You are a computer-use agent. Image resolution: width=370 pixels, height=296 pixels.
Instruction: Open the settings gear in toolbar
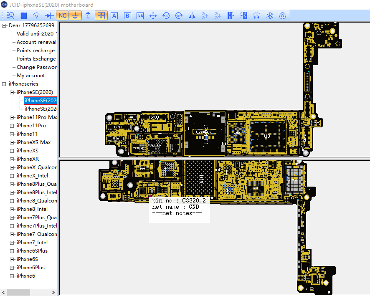(x=282, y=16)
